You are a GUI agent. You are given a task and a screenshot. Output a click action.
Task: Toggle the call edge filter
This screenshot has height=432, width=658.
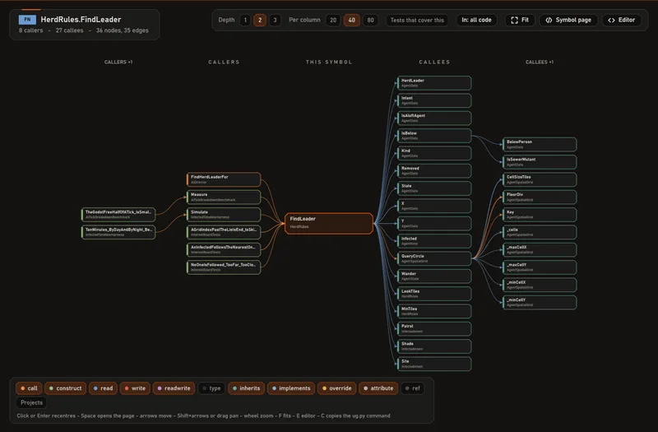point(29,388)
